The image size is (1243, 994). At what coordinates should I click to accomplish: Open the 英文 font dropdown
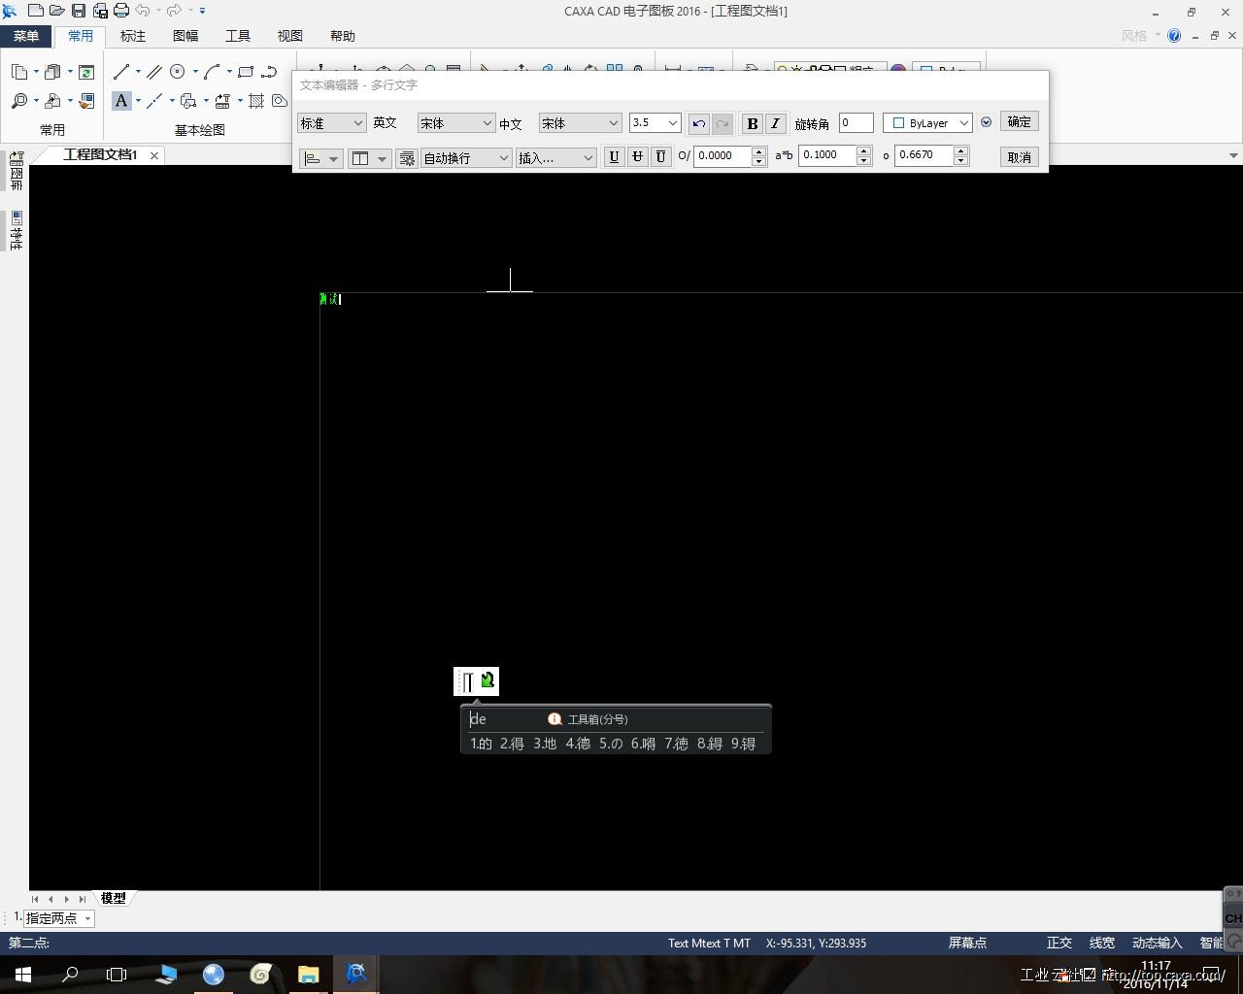(455, 123)
